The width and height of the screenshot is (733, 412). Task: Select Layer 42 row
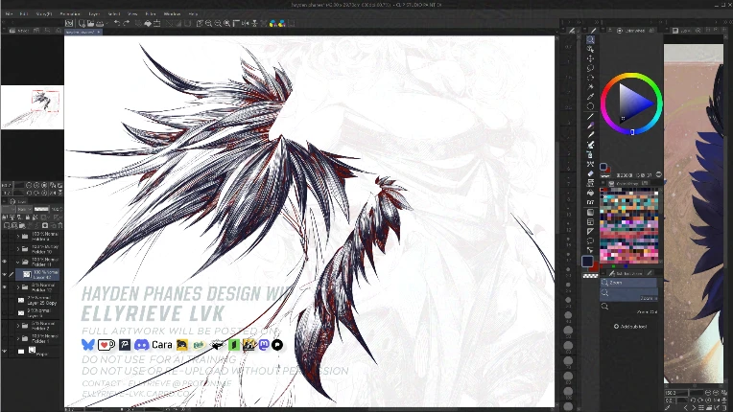pyautogui.click(x=37, y=274)
